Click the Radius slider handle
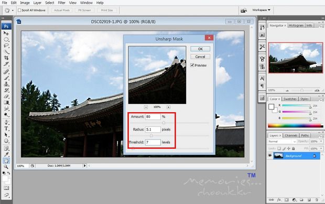 click(151, 136)
